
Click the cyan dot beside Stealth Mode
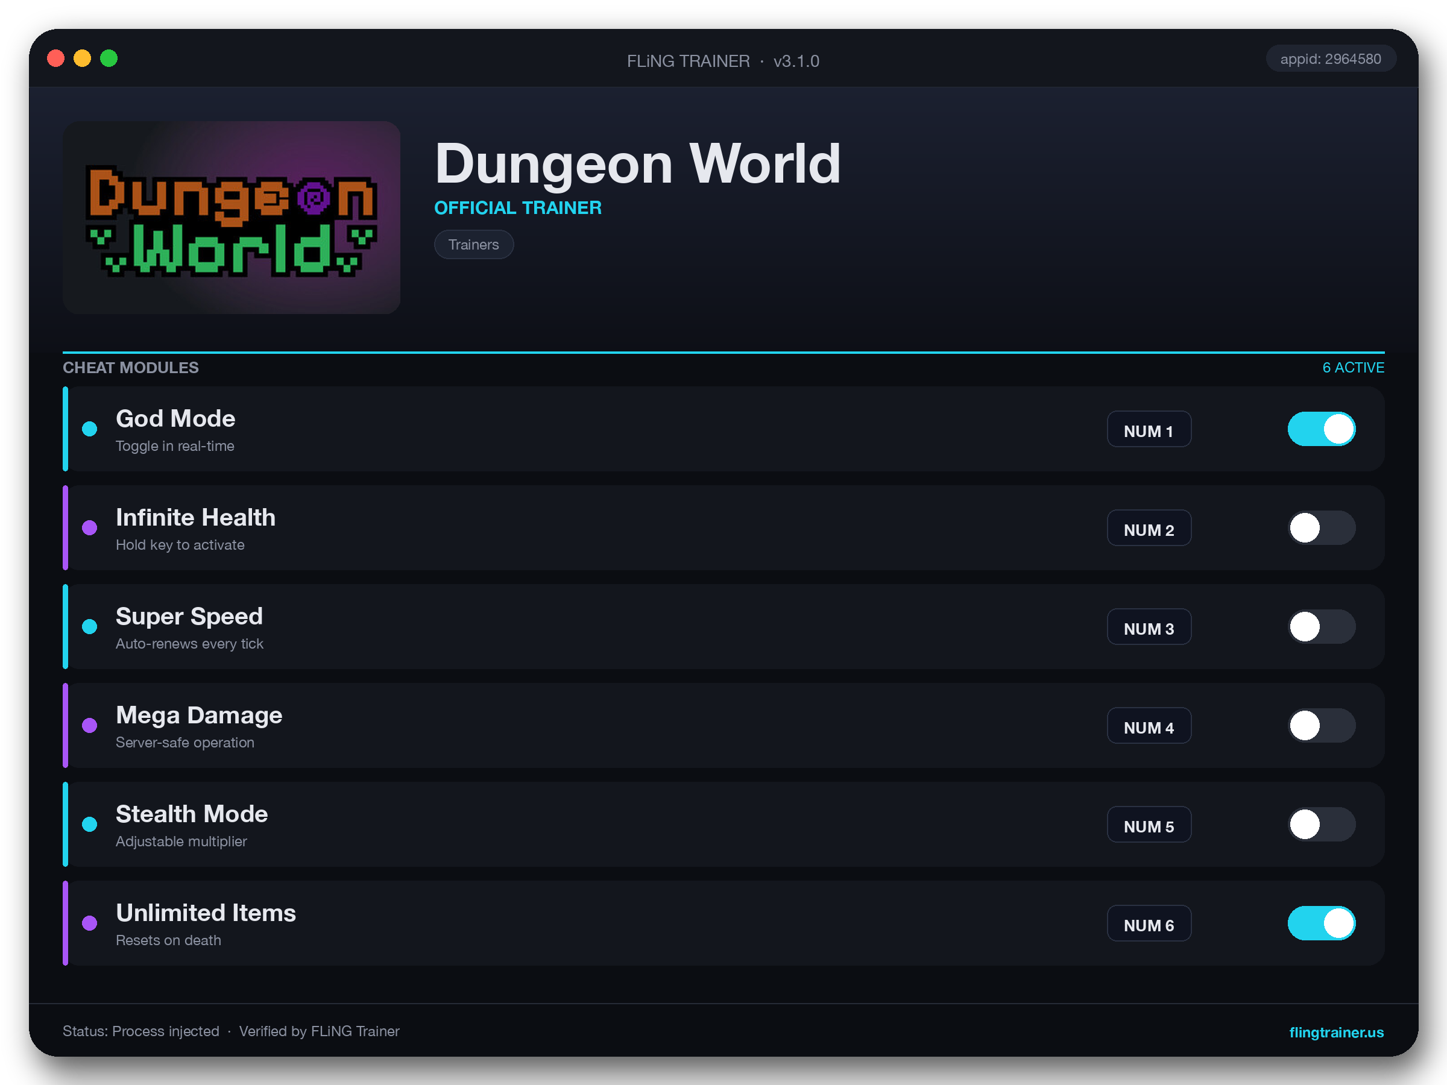(90, 824)
